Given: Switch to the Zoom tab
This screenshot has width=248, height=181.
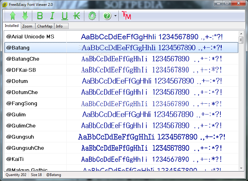Looking at the screenshot, I should coord(27,26).
